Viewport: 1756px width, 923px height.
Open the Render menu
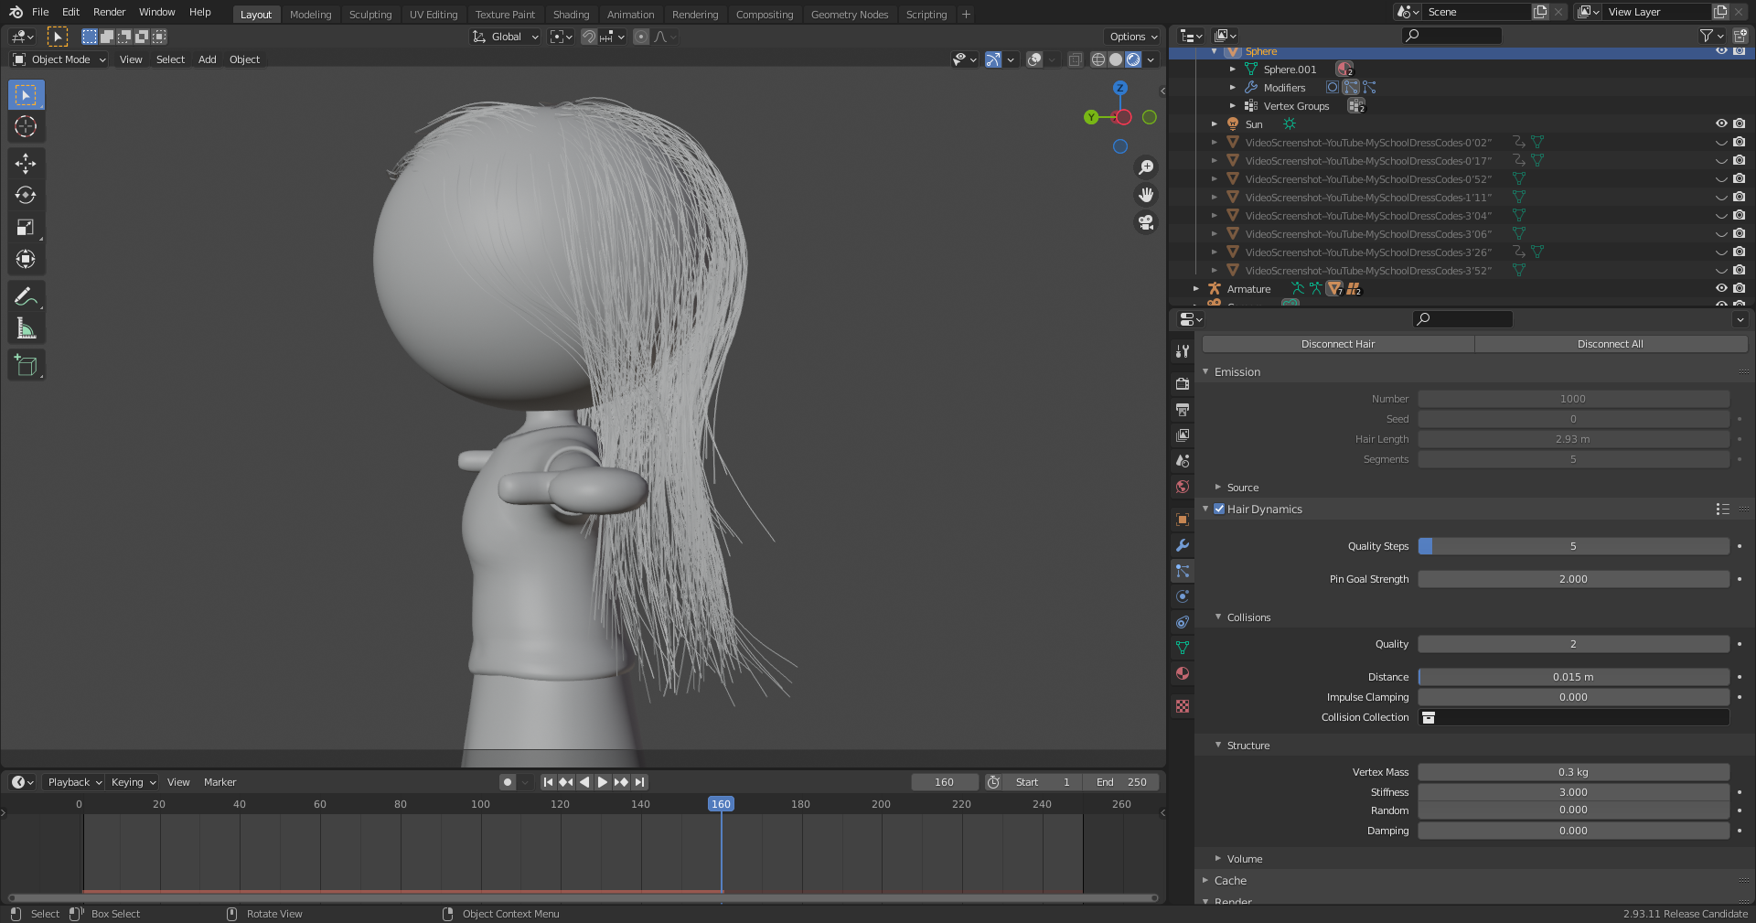[109, 12]
